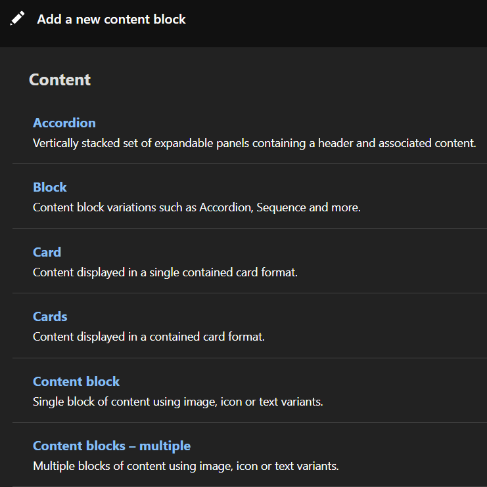Click the divider line between Card and Cards
Image resolution: width=487 pixels, height=487 pixels.
tap(250, 293)
